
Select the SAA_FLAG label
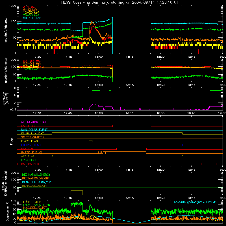28,149
